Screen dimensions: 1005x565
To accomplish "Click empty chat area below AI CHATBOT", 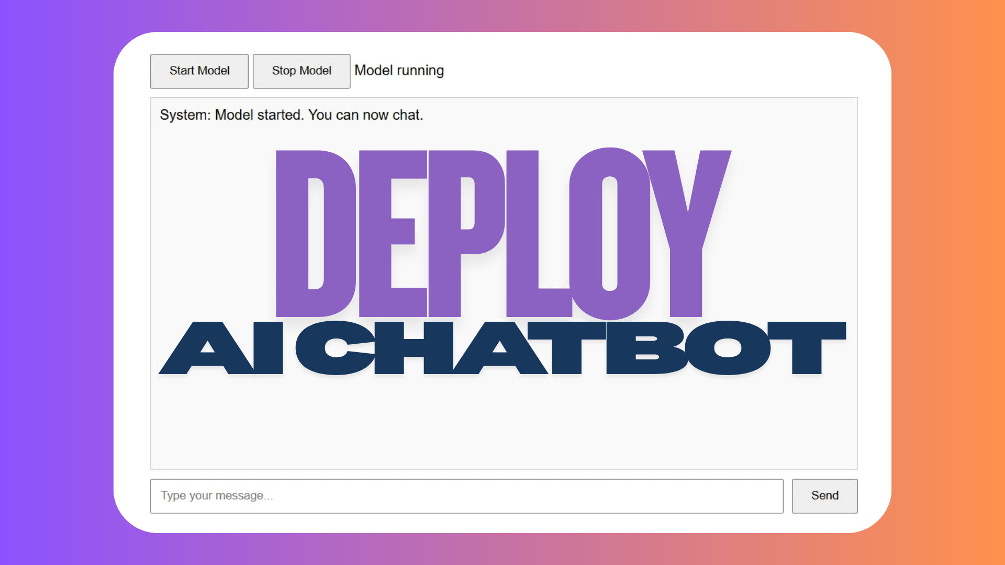I will pyautogui.click(x=502, y=424).
